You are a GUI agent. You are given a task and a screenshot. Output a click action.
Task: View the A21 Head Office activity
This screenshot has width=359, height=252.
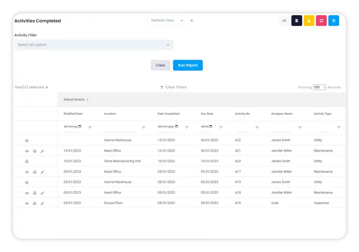click(x=27, y=151)
